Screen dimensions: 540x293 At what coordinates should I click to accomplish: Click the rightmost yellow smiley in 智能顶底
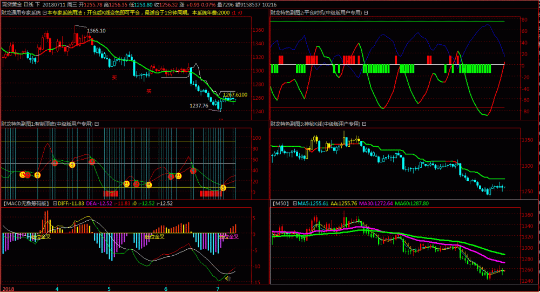click(223, 188)
